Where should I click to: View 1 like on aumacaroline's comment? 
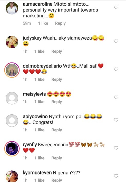43,23
